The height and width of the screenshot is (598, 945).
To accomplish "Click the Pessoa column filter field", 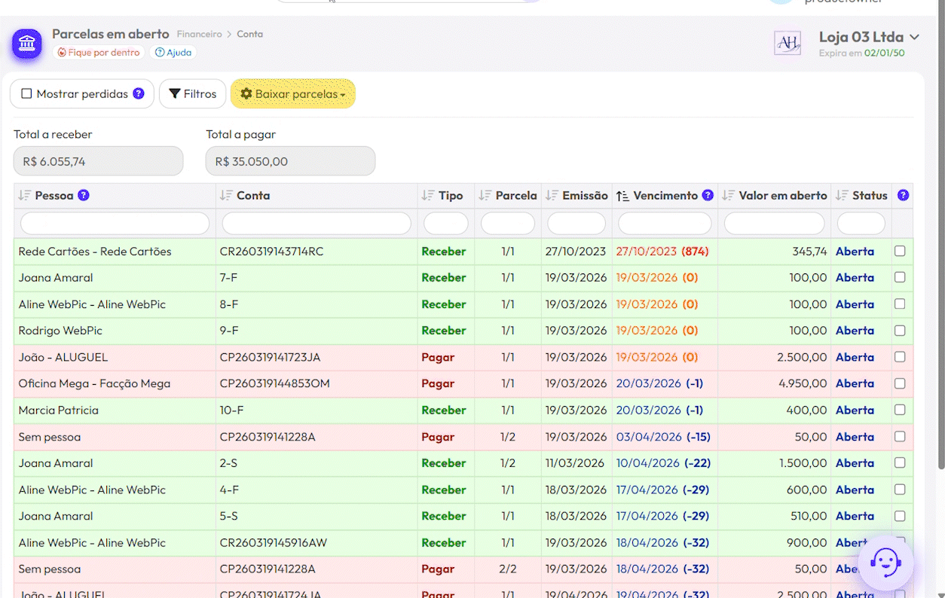I will pyautogui.click(x=115, y=223).
